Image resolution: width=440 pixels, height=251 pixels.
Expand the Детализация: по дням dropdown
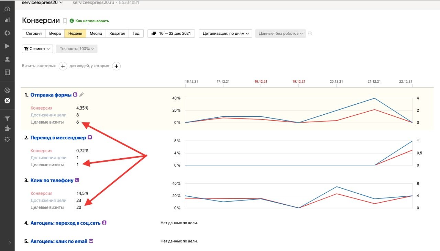click(225, 34)
